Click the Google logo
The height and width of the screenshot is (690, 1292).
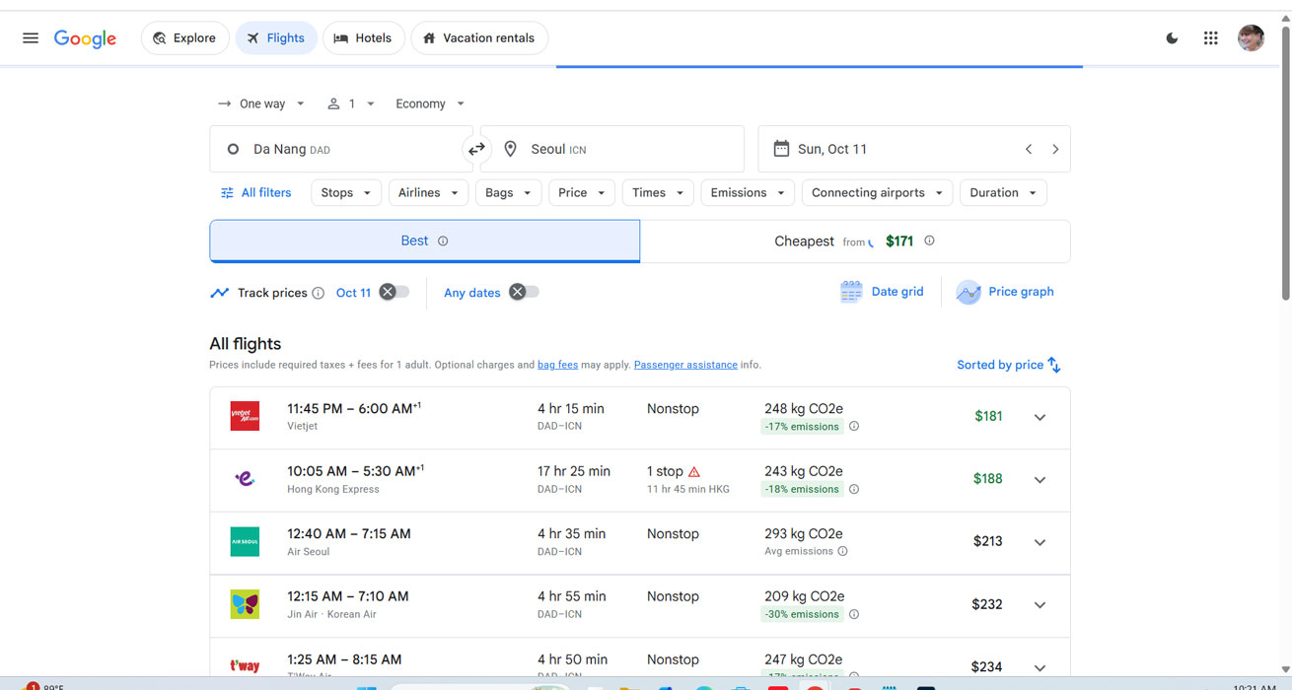click(85, 38)
